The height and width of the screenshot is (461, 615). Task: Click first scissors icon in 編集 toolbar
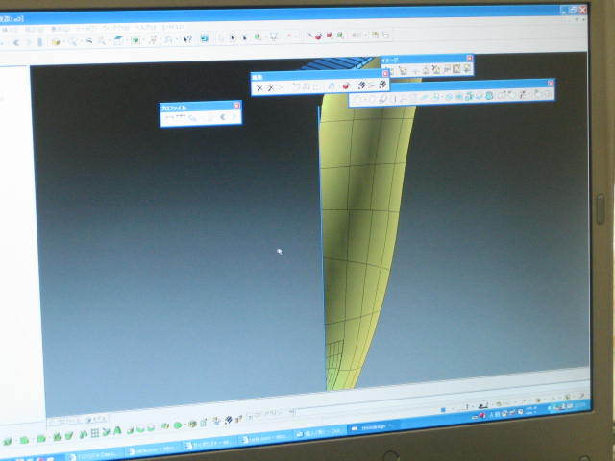[259, 88]
